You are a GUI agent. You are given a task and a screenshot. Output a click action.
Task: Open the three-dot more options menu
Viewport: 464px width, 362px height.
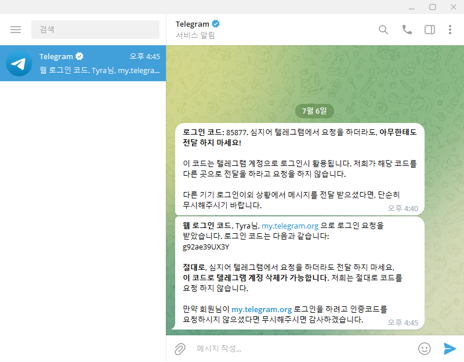(x=450, y=30)
